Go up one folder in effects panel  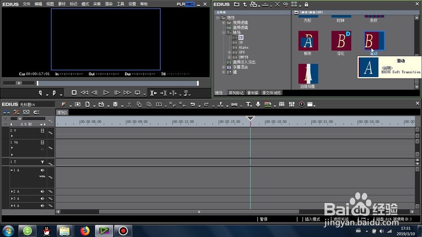(x=245, y=5)
